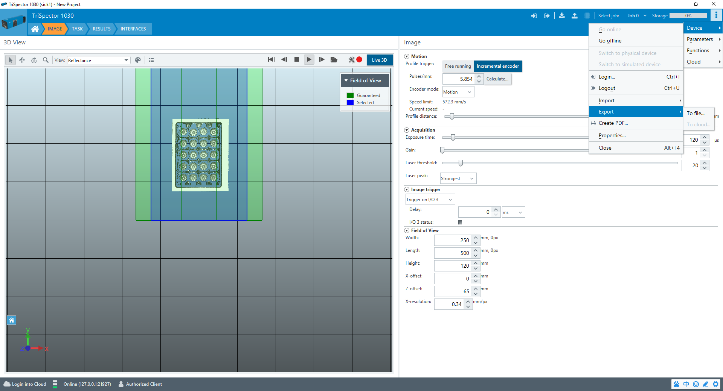Collapse the Field of View section

(x=407, y=230)
